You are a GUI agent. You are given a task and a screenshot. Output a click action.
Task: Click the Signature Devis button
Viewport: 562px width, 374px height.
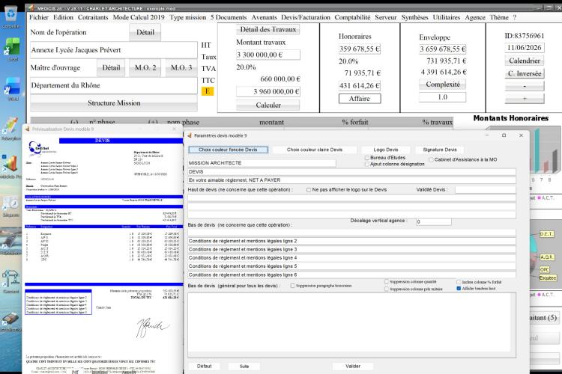coord(440,150)
